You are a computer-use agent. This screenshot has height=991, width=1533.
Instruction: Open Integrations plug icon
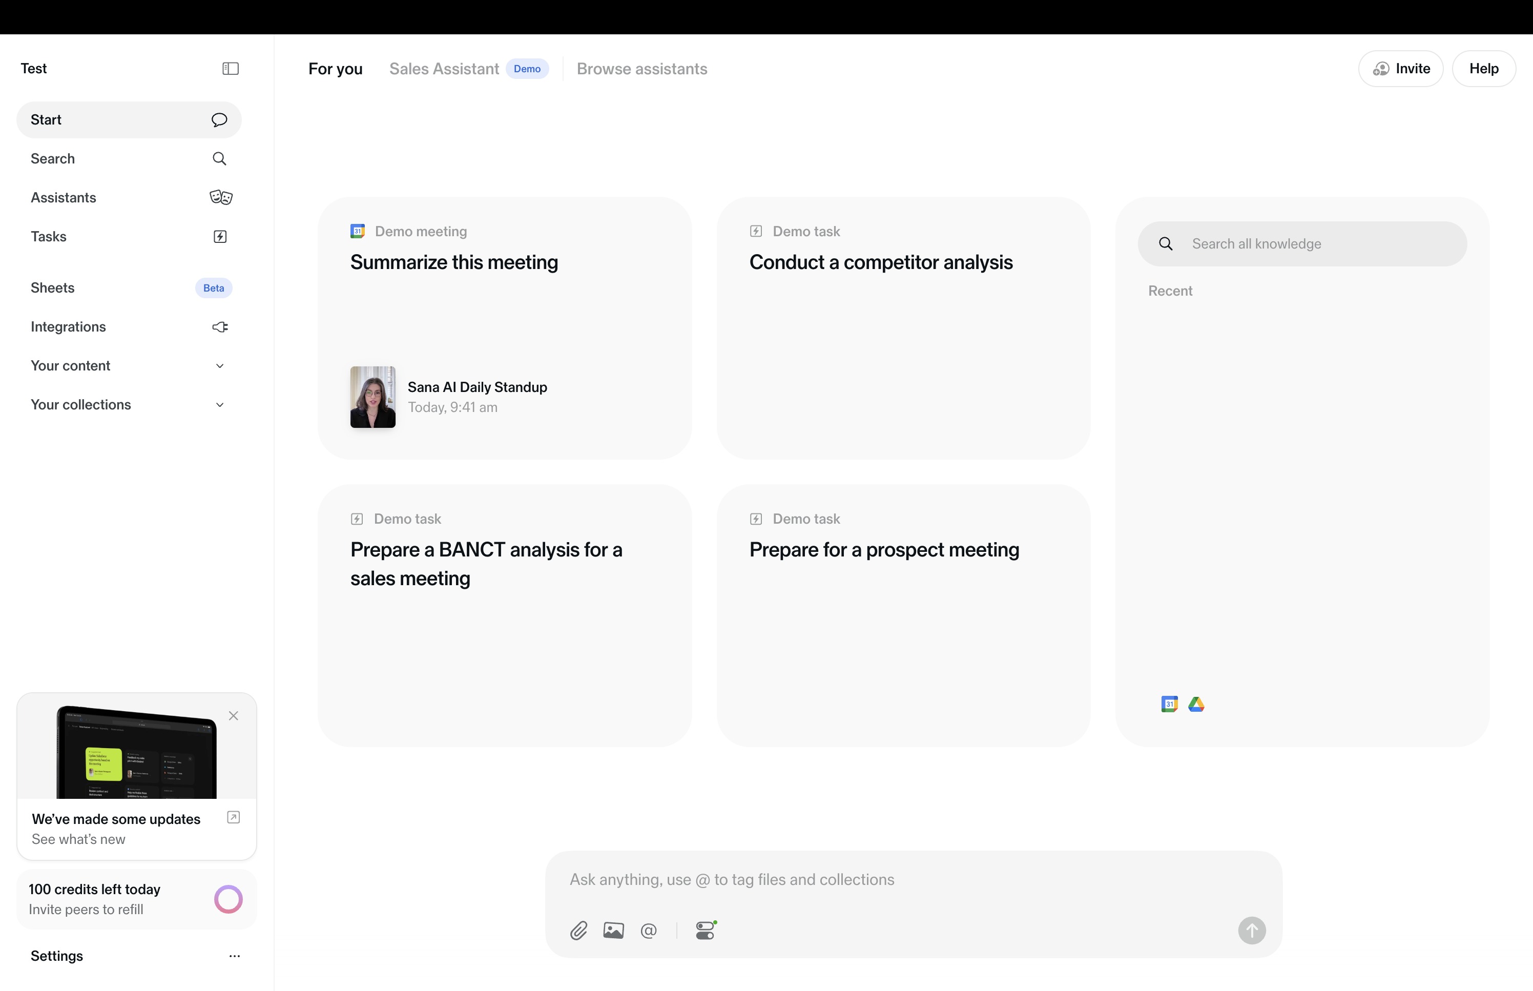[x=220, y=327]
